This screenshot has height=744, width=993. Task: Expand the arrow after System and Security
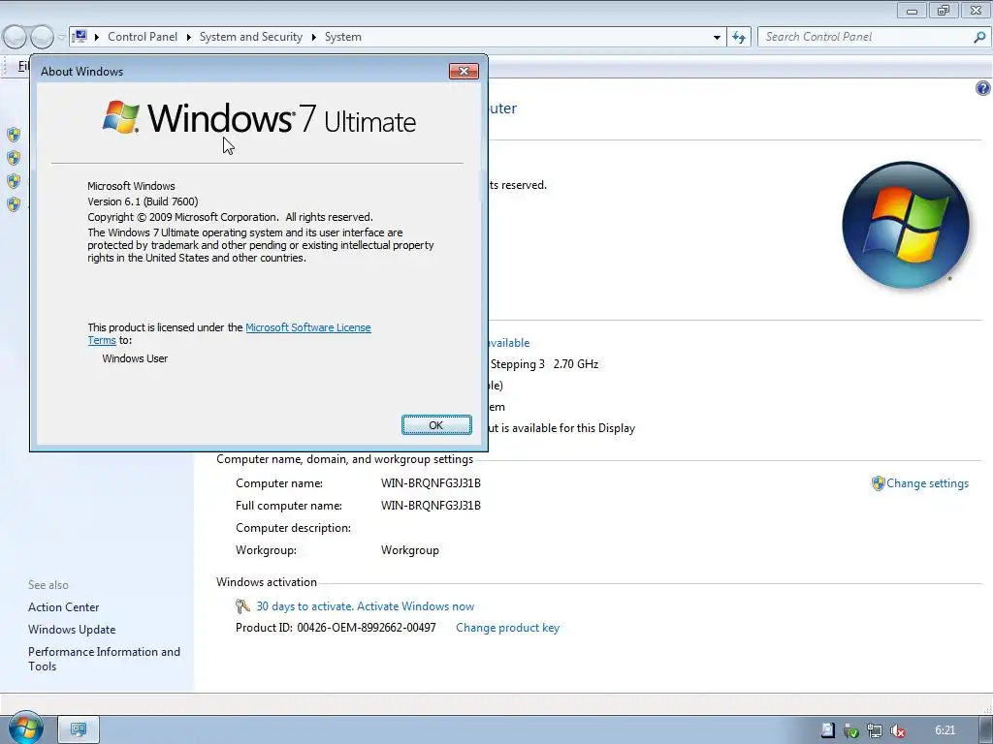point(313,38)
